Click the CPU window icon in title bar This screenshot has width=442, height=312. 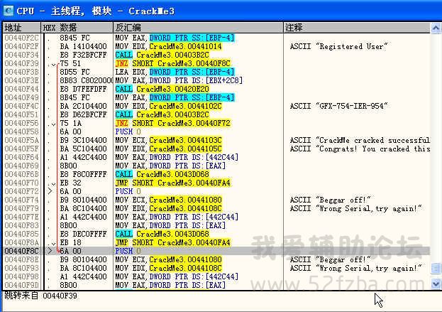point(8,11)
